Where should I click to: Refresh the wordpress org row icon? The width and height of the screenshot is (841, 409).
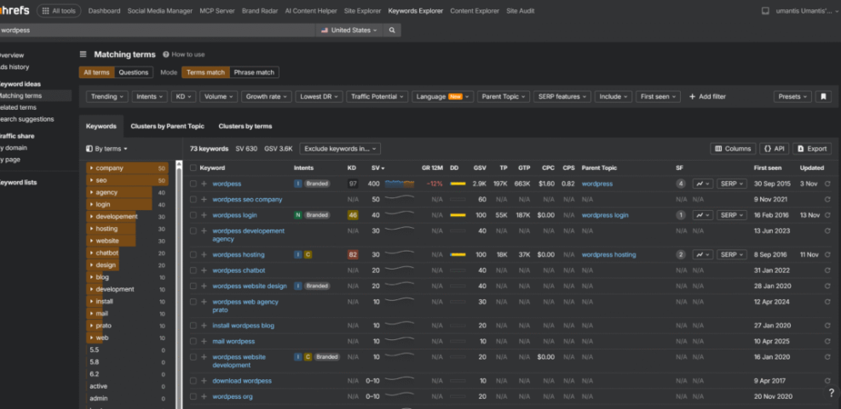click(827, 397)
